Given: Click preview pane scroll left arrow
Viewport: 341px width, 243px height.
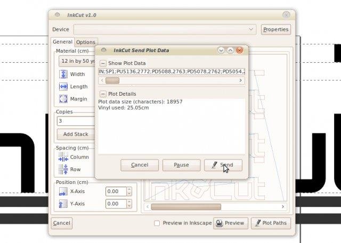Looking at the screenshot, I should (x=148, y=206).
